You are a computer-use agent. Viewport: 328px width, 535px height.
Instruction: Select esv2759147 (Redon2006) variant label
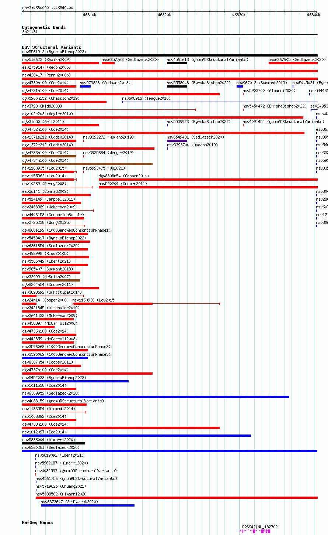click(46, 67)
